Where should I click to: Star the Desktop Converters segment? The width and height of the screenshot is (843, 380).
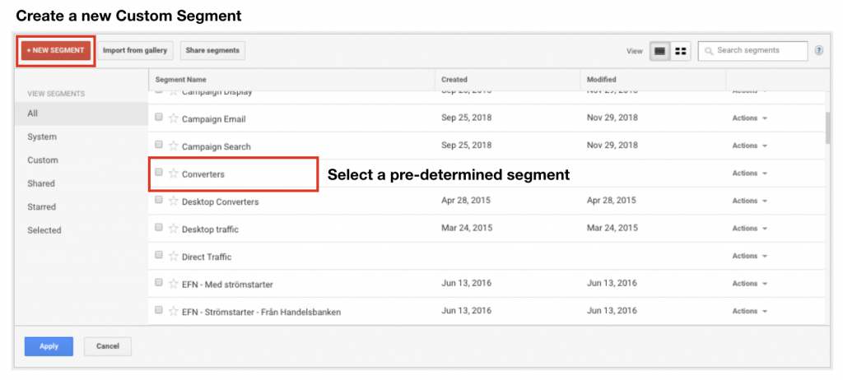point(173,201)
